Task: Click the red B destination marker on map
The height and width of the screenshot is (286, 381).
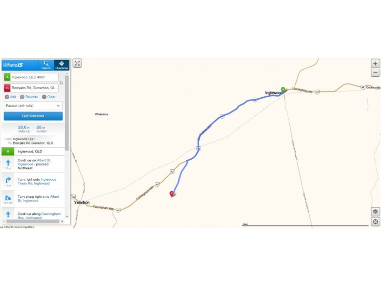Action: (x=171, y=194)
